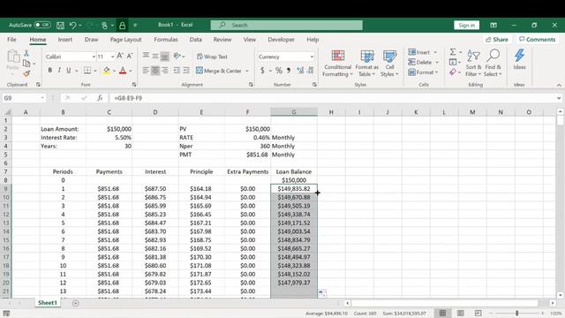Toggle Italic formatting
Image resolution: width=565 pixels, height=318 pixels.
(x=59, y=71)
